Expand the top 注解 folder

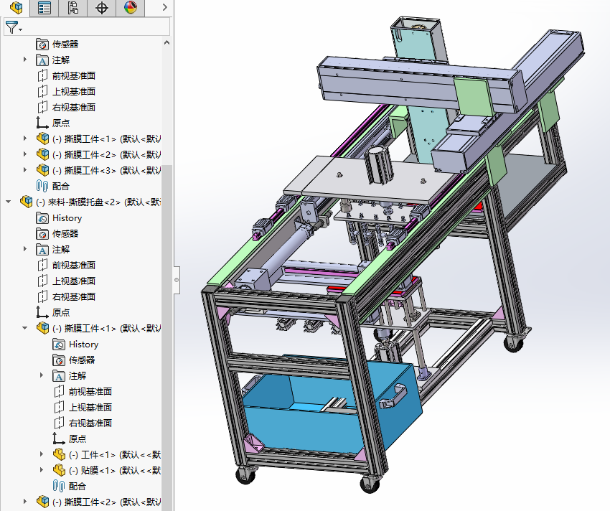coord(25,60)
